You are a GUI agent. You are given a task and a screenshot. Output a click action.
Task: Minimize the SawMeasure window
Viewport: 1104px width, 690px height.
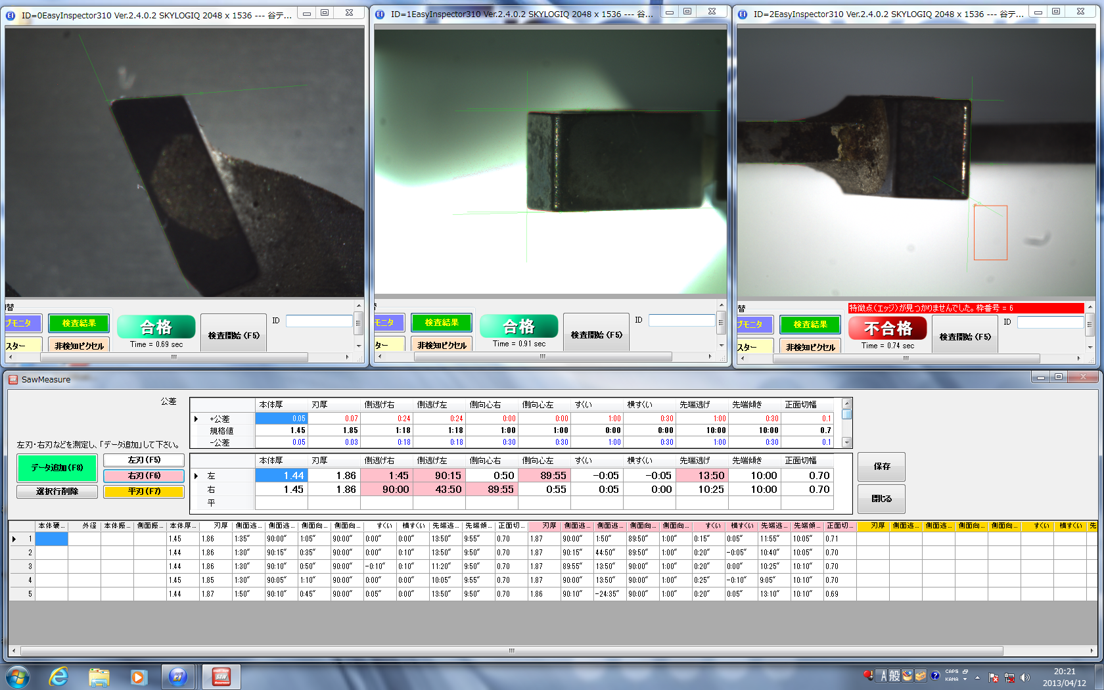1040,377
